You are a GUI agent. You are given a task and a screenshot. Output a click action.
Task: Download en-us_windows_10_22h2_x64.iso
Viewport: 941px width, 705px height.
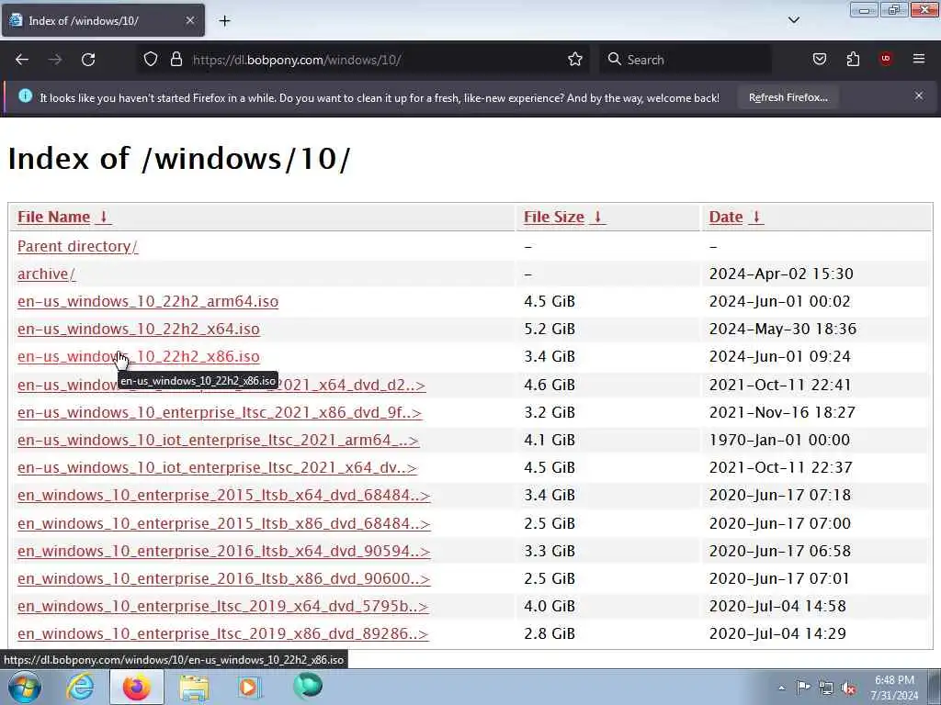click(x=139, y=330)
